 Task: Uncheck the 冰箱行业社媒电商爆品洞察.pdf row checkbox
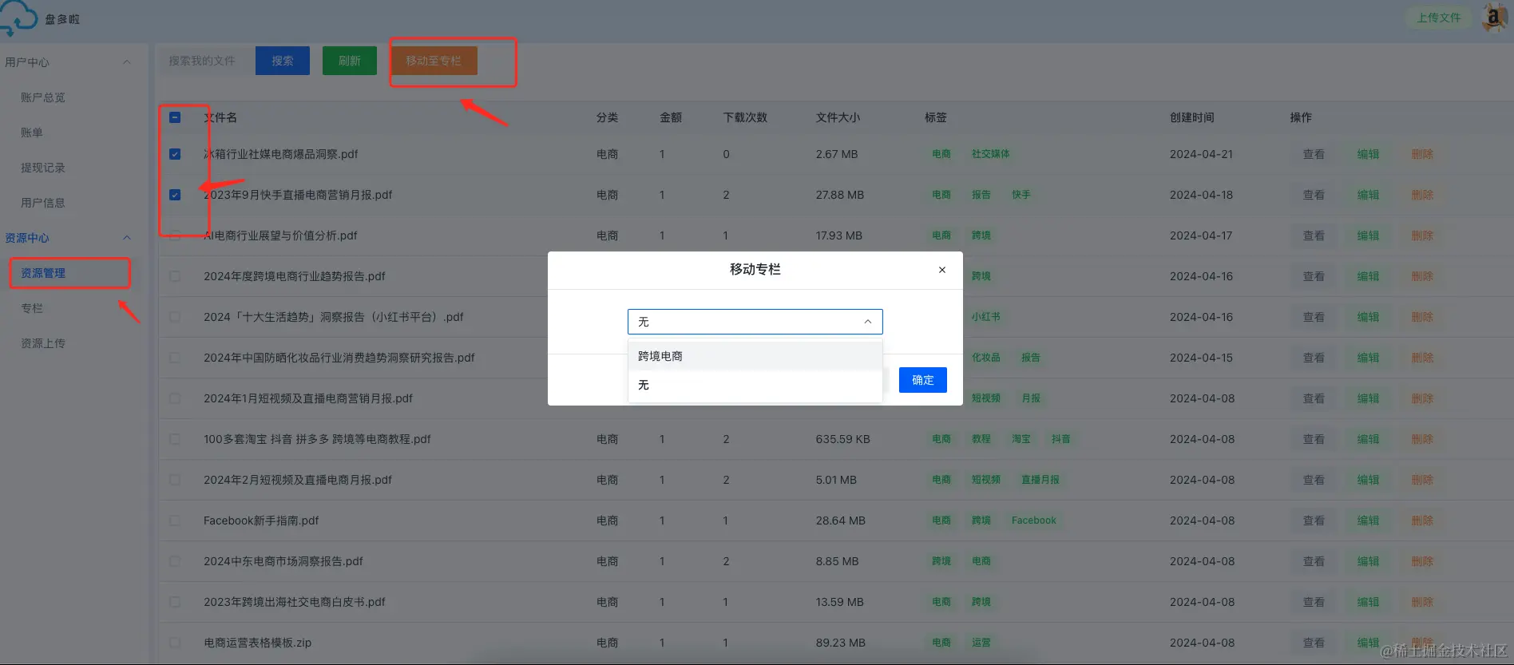coord(175,154)
